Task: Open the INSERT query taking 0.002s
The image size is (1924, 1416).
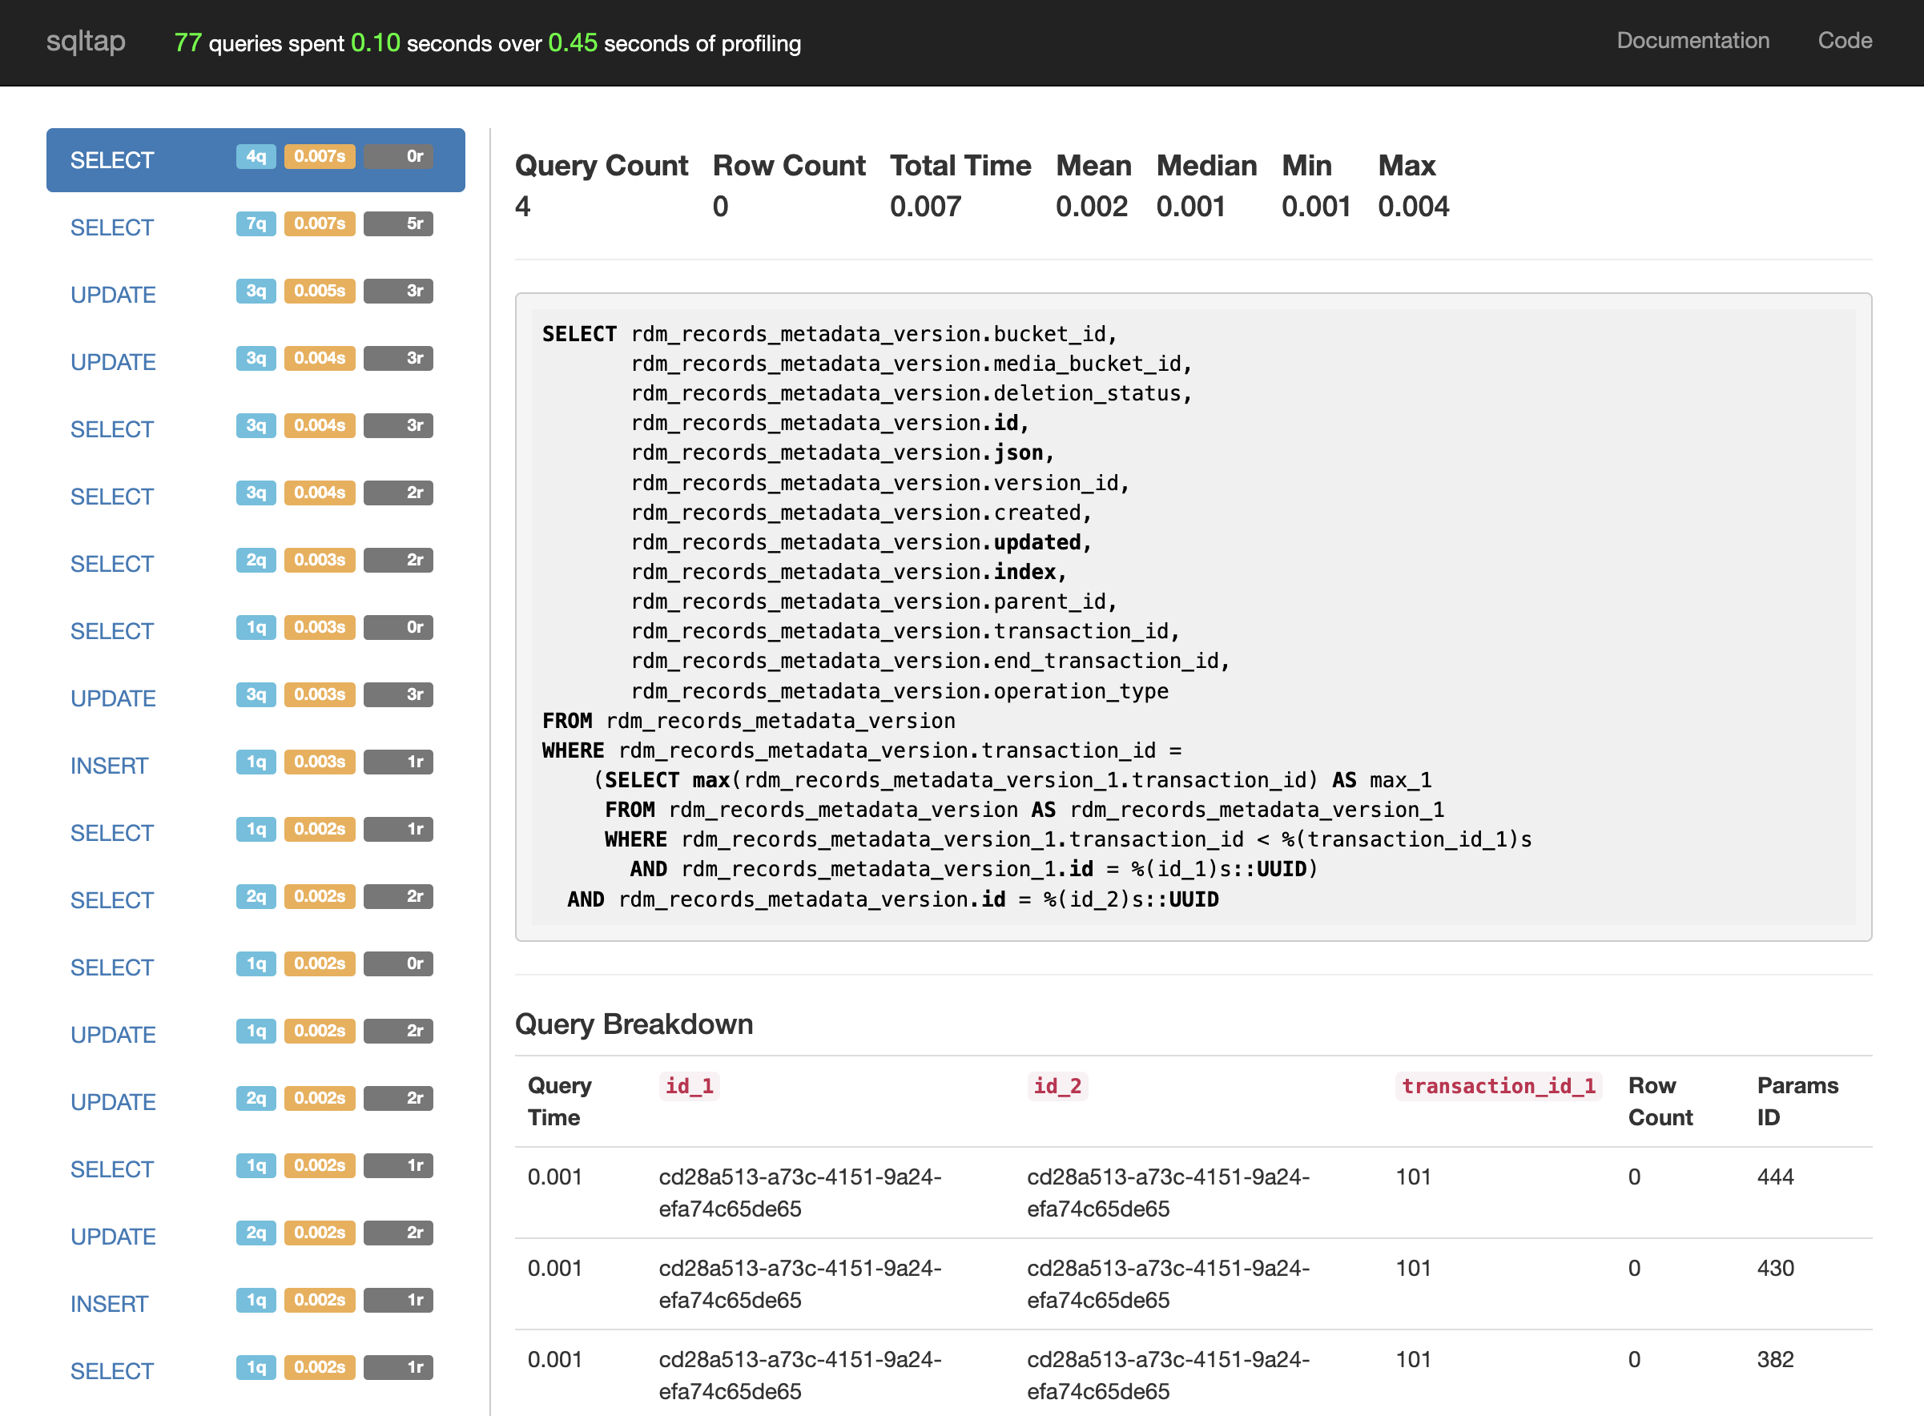Action: (x=256, y=1304)
